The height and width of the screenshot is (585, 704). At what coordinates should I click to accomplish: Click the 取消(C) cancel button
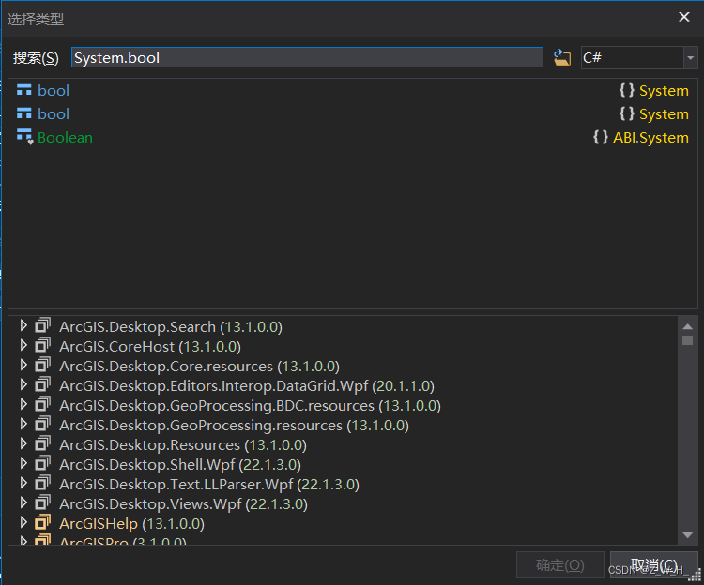coord(653,564)
